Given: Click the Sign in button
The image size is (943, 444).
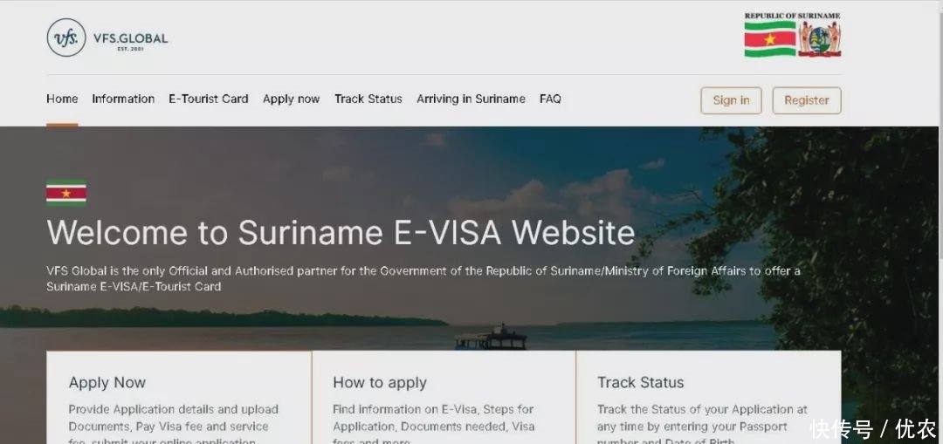Looking at the screenshot, I should point(732,100).
